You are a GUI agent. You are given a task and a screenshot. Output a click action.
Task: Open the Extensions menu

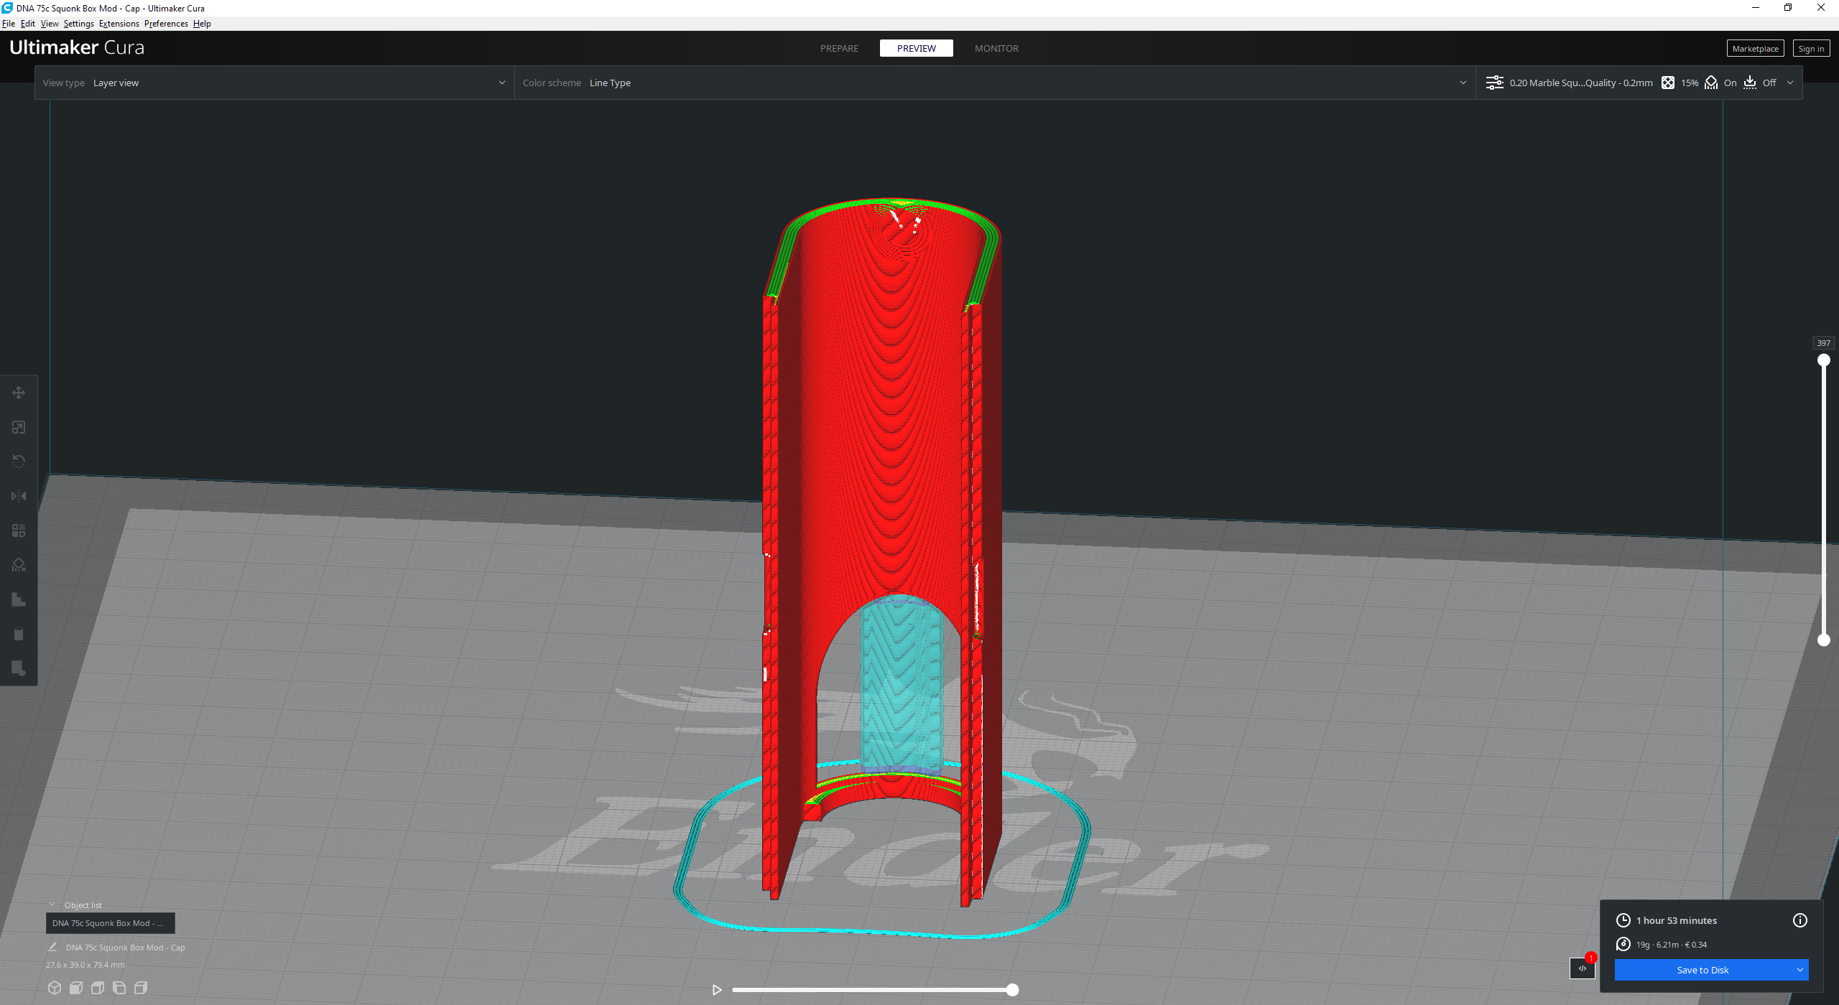point(119,24)
